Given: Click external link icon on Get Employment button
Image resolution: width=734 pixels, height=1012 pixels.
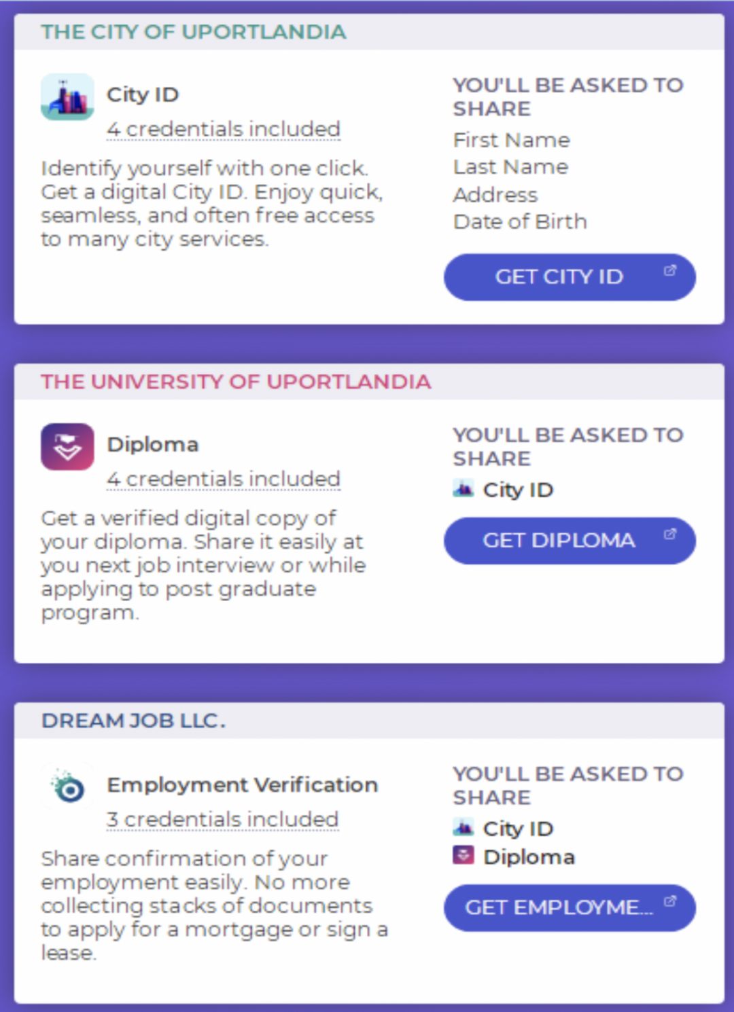Looking at the screenshot, I should pos(670,901).
